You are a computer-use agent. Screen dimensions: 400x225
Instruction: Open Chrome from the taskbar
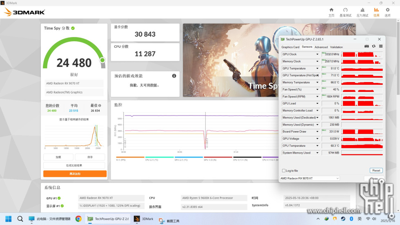[78, 219]
